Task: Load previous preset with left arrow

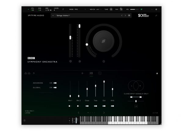Action: [122, 16]
